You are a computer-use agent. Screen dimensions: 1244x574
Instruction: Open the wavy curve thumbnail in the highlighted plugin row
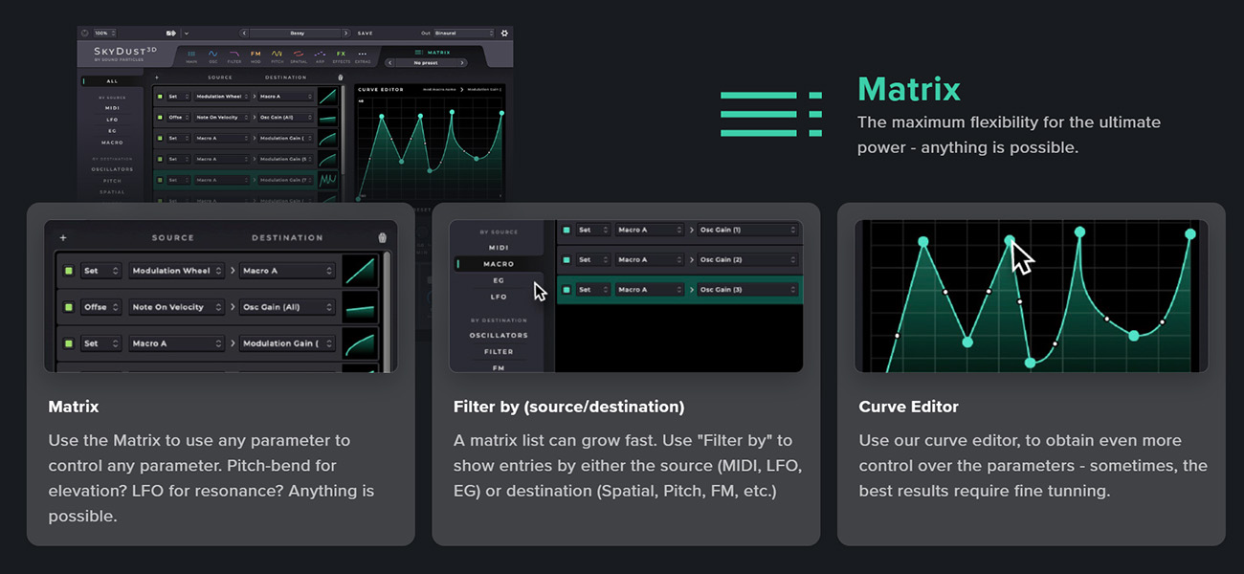[328, 179]
